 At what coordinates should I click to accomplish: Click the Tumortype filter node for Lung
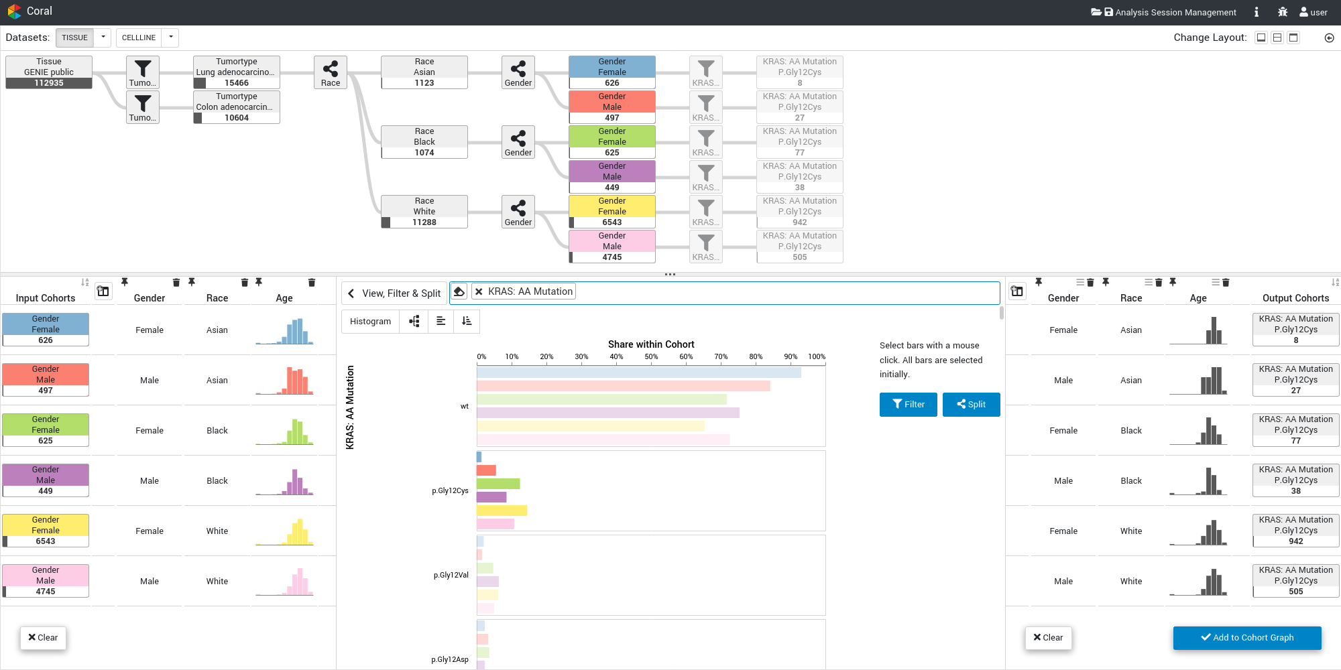(143, 72)
